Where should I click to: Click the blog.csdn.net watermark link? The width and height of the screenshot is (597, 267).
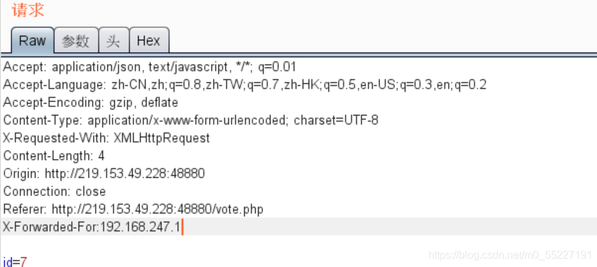pyautogui.click(x=510, y=254)
